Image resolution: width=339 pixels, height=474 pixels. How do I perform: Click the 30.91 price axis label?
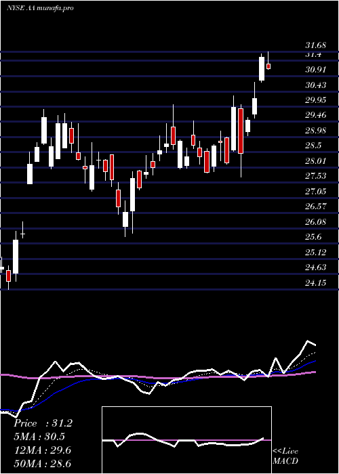pyautogui.click(x=315, y=70)
